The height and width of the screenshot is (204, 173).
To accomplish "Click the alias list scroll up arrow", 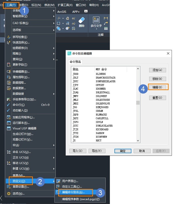I will pos(138,69).
